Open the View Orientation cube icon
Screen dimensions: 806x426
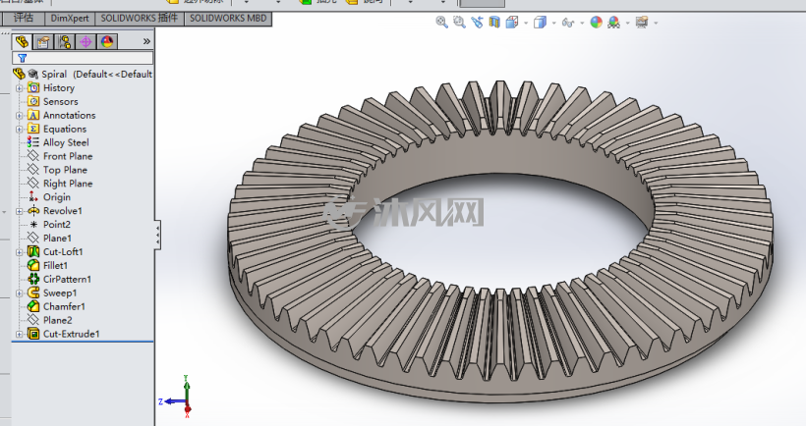512,22
